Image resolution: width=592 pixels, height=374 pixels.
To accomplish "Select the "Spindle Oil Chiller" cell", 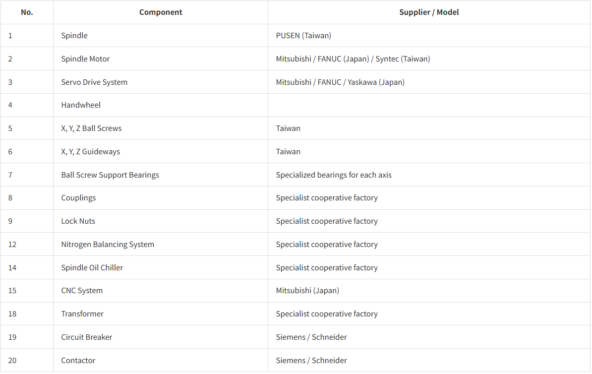I will point(92,268).
